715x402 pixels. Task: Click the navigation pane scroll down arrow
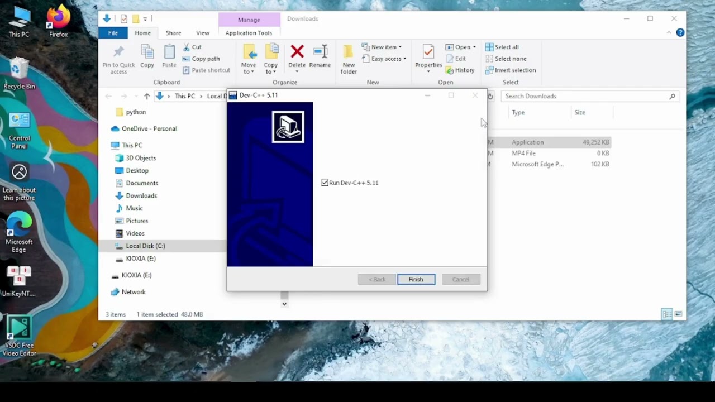pyautogui.click(x=284, y=304)
